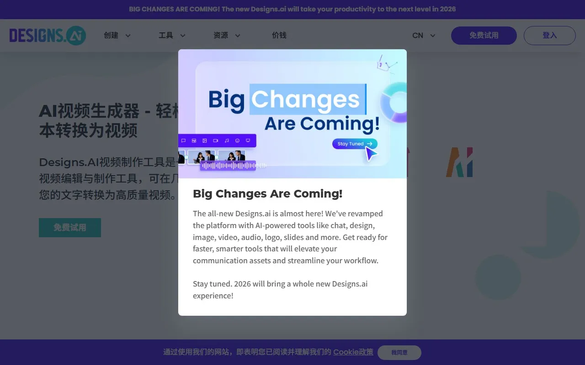Click the 登入 login button
This screenshot has height=365, width=585.
(549, 36)
